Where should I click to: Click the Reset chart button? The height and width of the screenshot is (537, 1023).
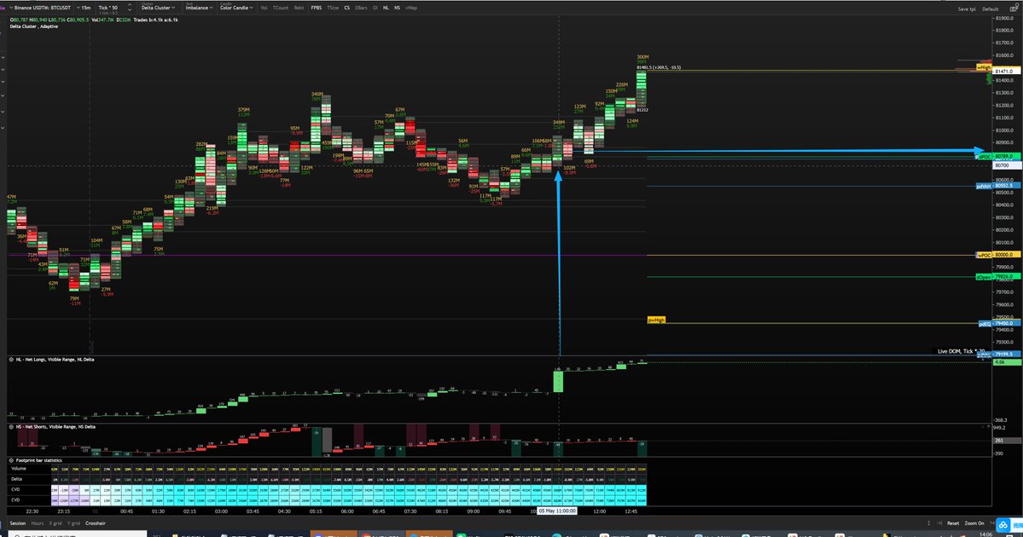point(953,523)
